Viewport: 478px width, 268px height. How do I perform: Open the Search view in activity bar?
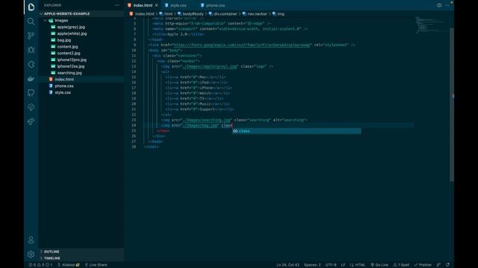tap(31, 22)
